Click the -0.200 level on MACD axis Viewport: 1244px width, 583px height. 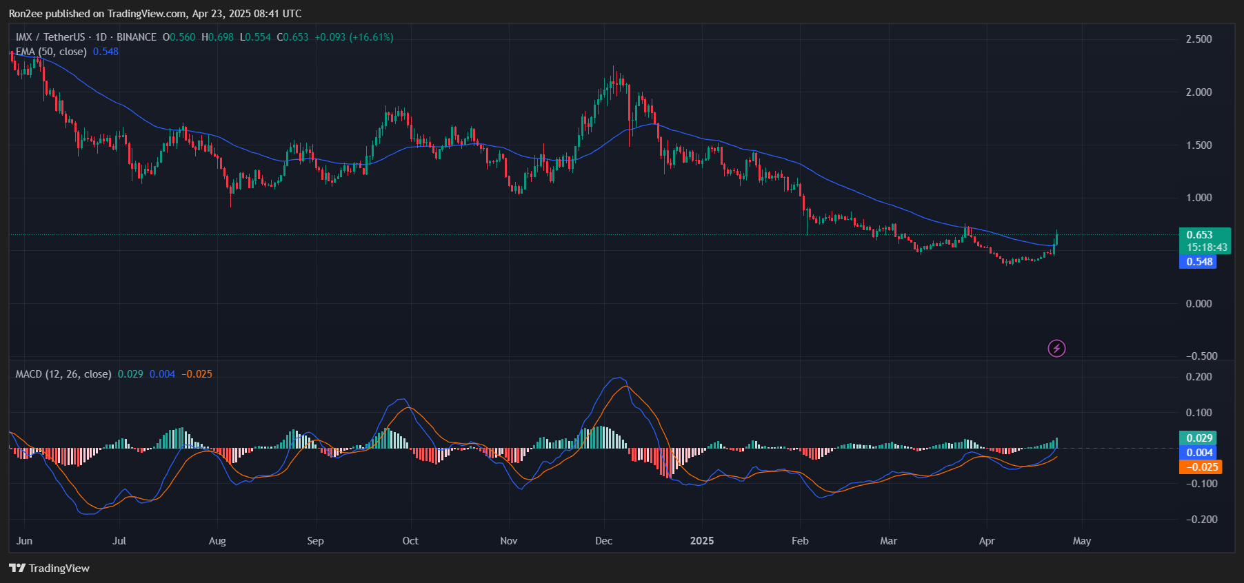(1198, 520)
